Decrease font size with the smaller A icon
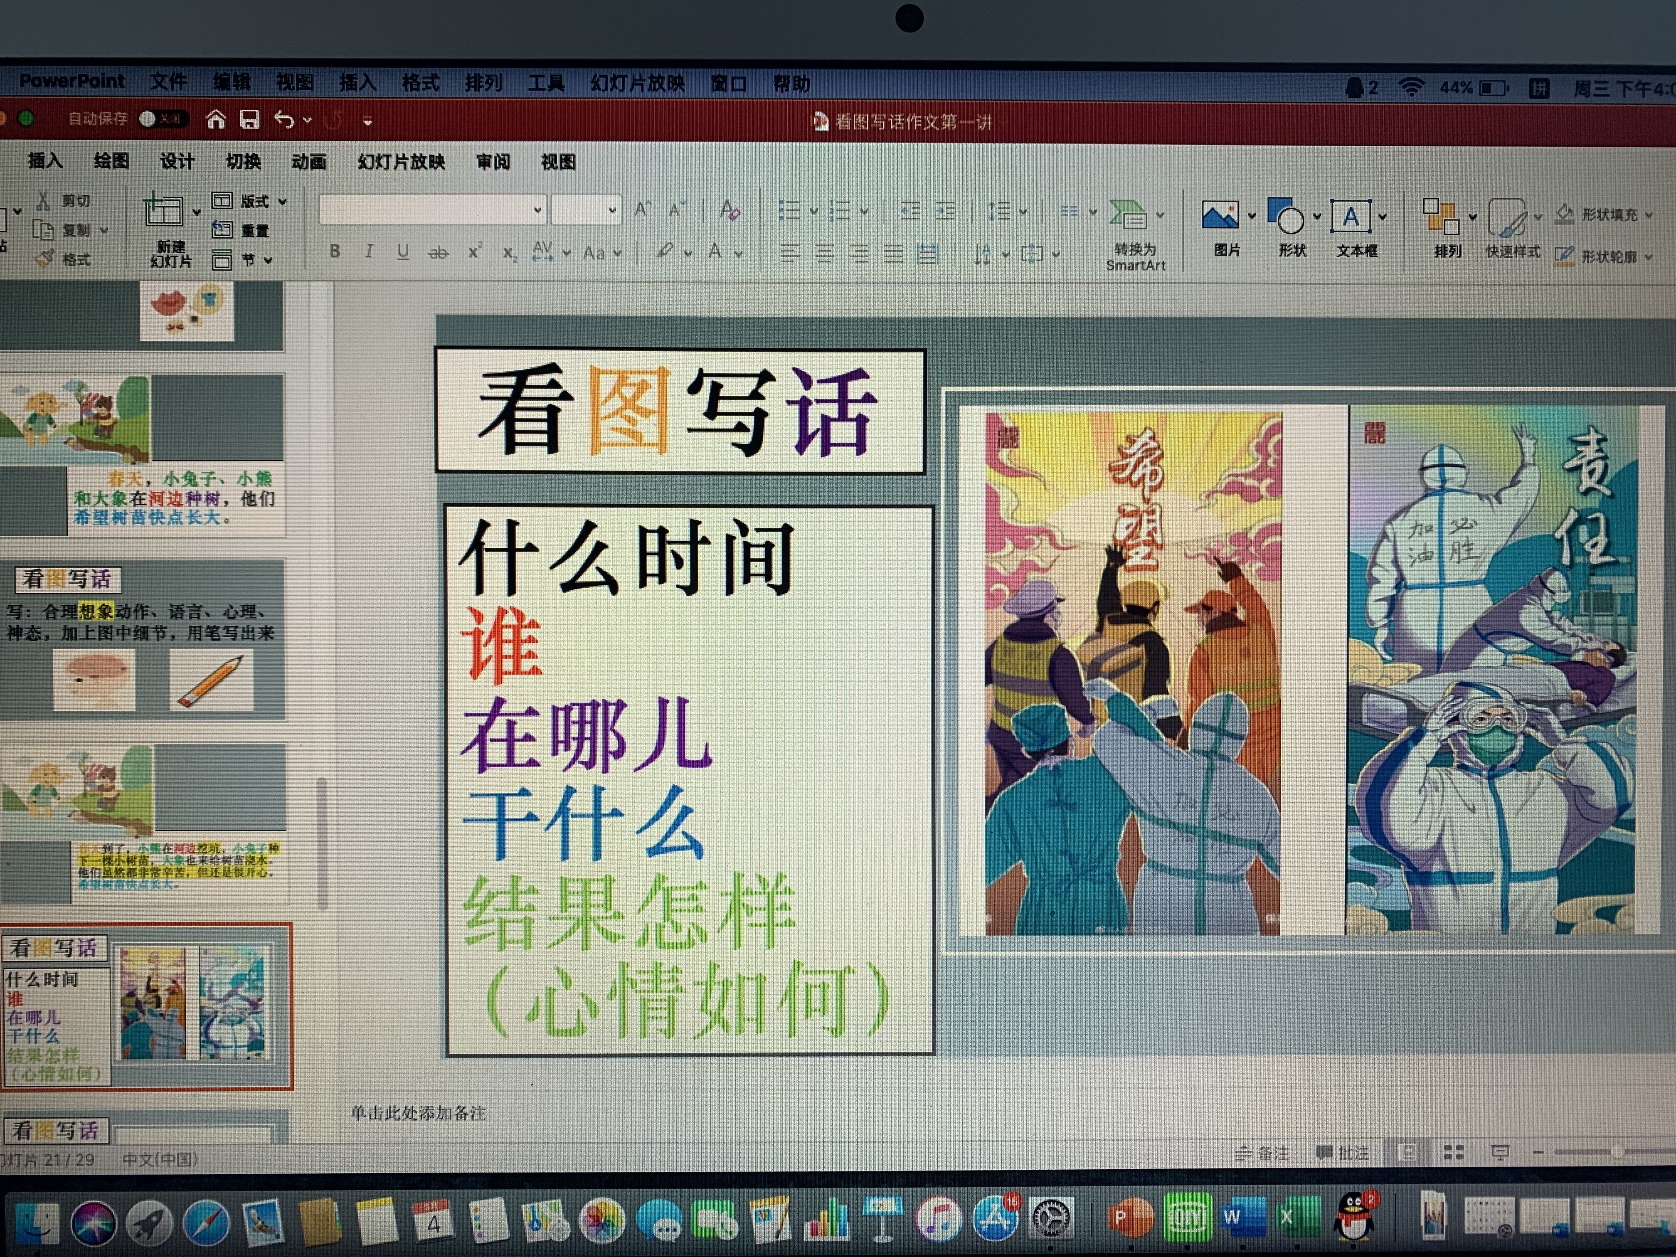Viewport: 1676px width, 1257px height. [677, 209]
